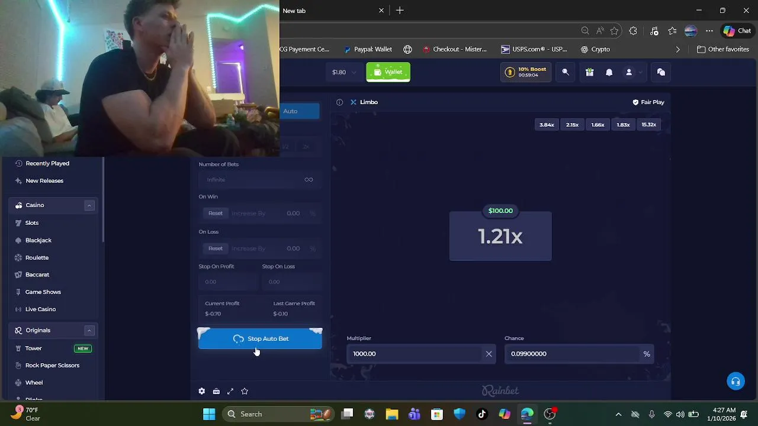Open File Explorer from the taskbar
The image size is (758, 426).
click(392, 414)
